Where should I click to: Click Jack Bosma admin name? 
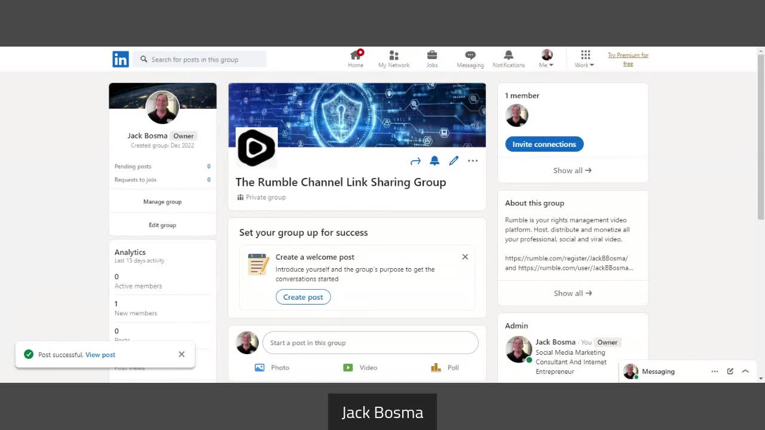[x=555, y=342]
